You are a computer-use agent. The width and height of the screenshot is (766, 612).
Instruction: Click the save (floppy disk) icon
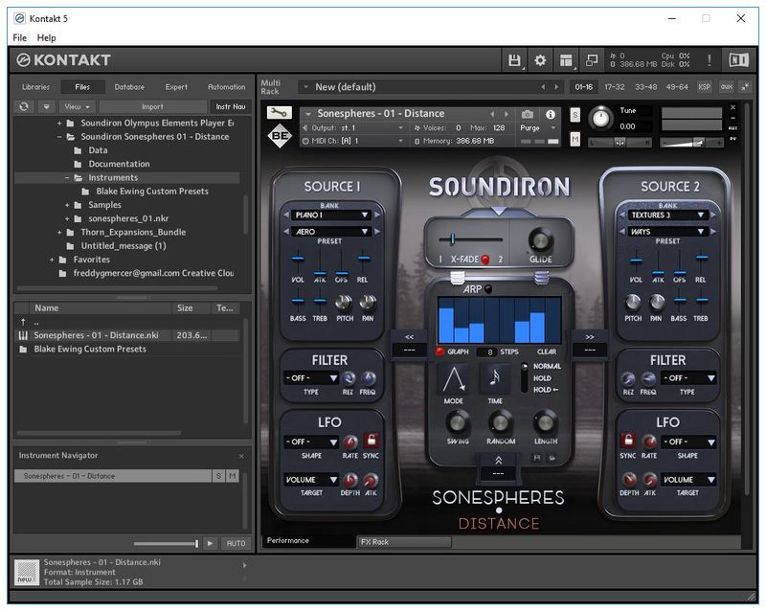514,60
